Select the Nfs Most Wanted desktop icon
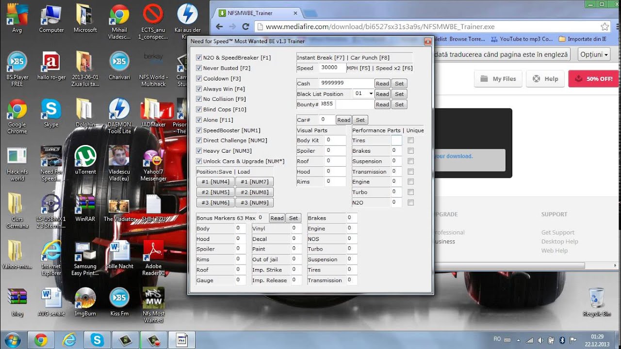The image size is (621, 349). pyautogui.click(x=153, y=305)
